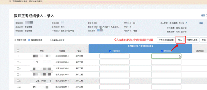Click the 导入 button

(180, 40)
